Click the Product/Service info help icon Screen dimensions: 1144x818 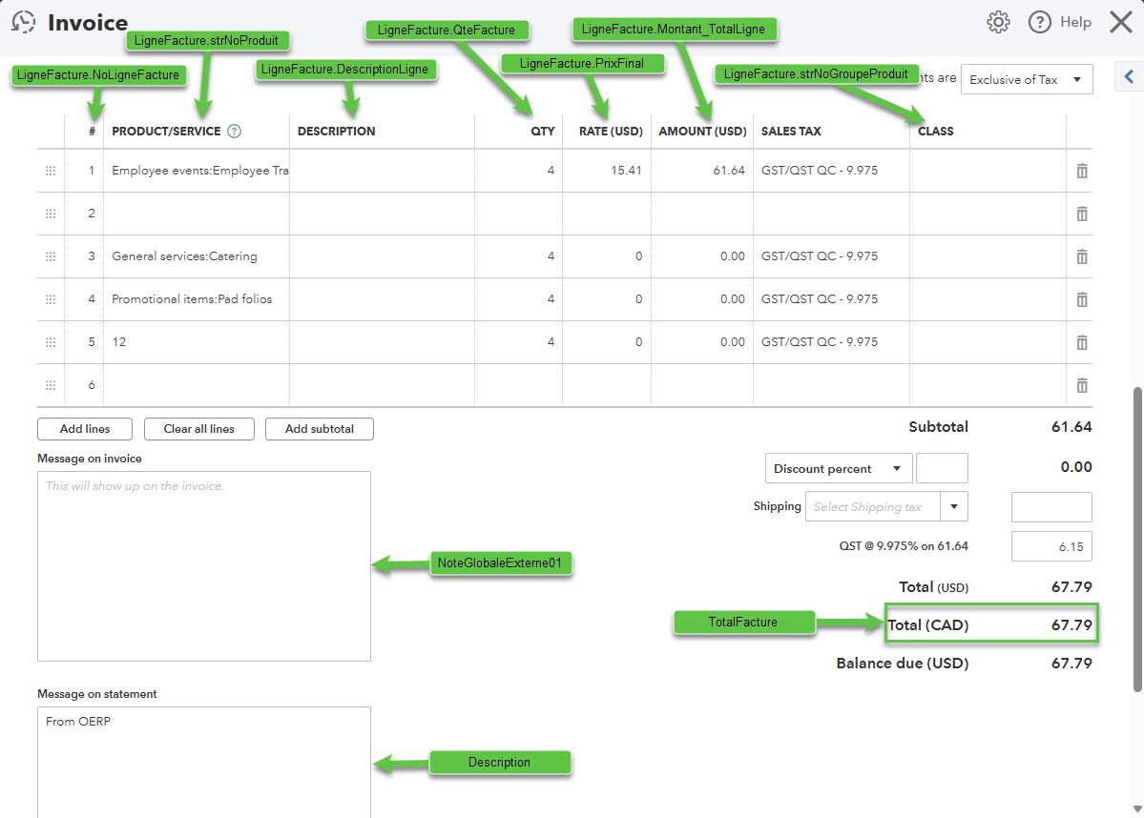coord(235,132)
